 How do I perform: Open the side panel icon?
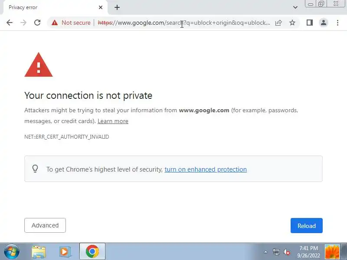(310, 23)
